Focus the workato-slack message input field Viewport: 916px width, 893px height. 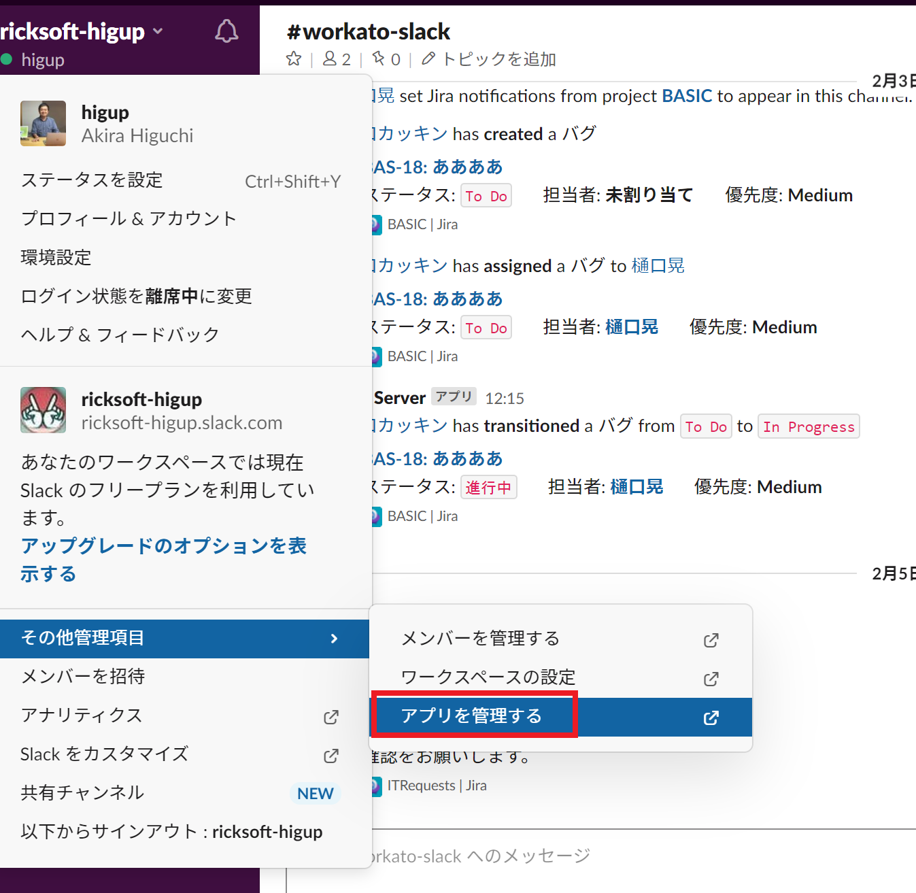(x=600, y=856)
